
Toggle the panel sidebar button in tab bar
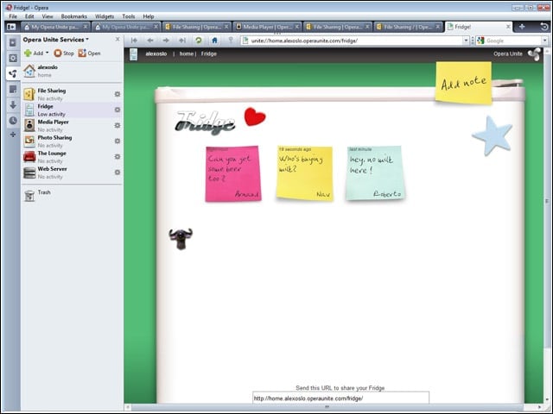(x=11, y=27)
